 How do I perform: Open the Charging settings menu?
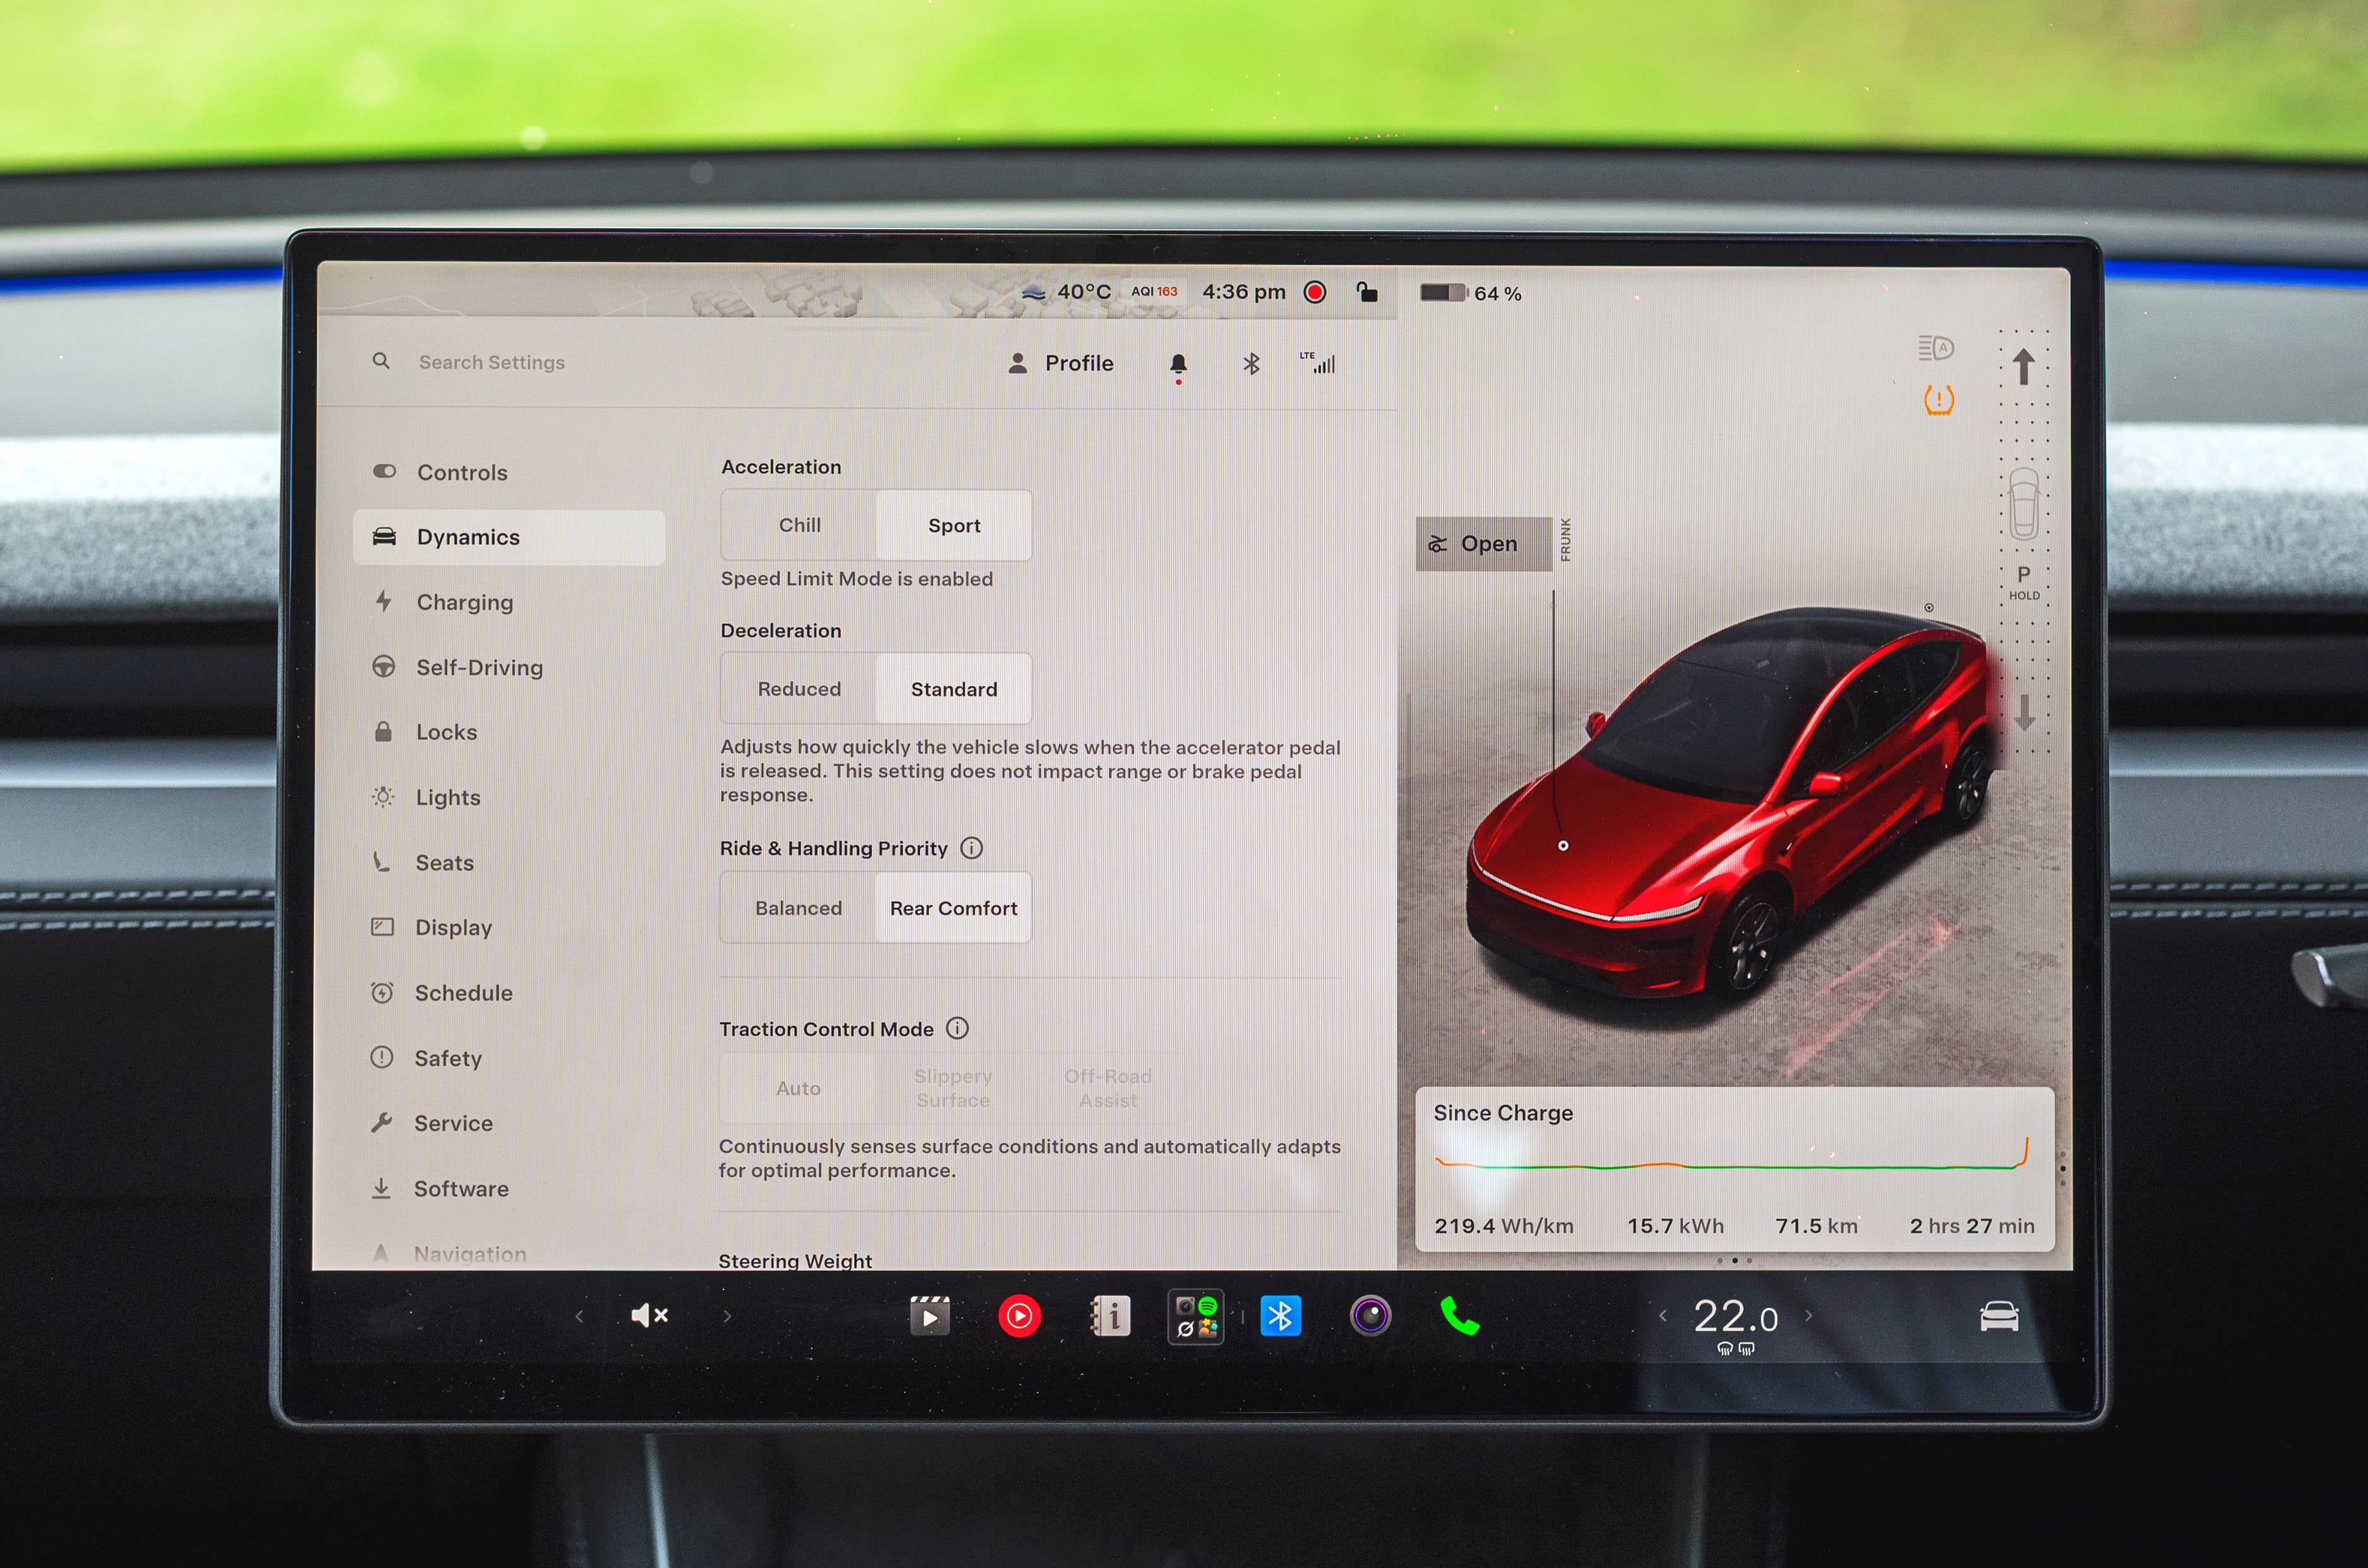click(509, 602)
